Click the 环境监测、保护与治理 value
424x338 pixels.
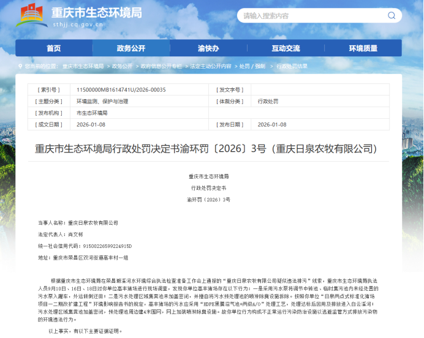coord(102,101)
